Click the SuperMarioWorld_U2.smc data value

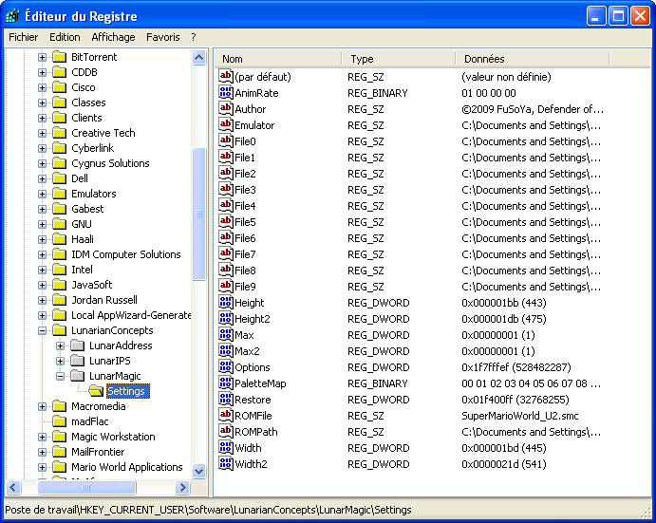click(520, 416)
